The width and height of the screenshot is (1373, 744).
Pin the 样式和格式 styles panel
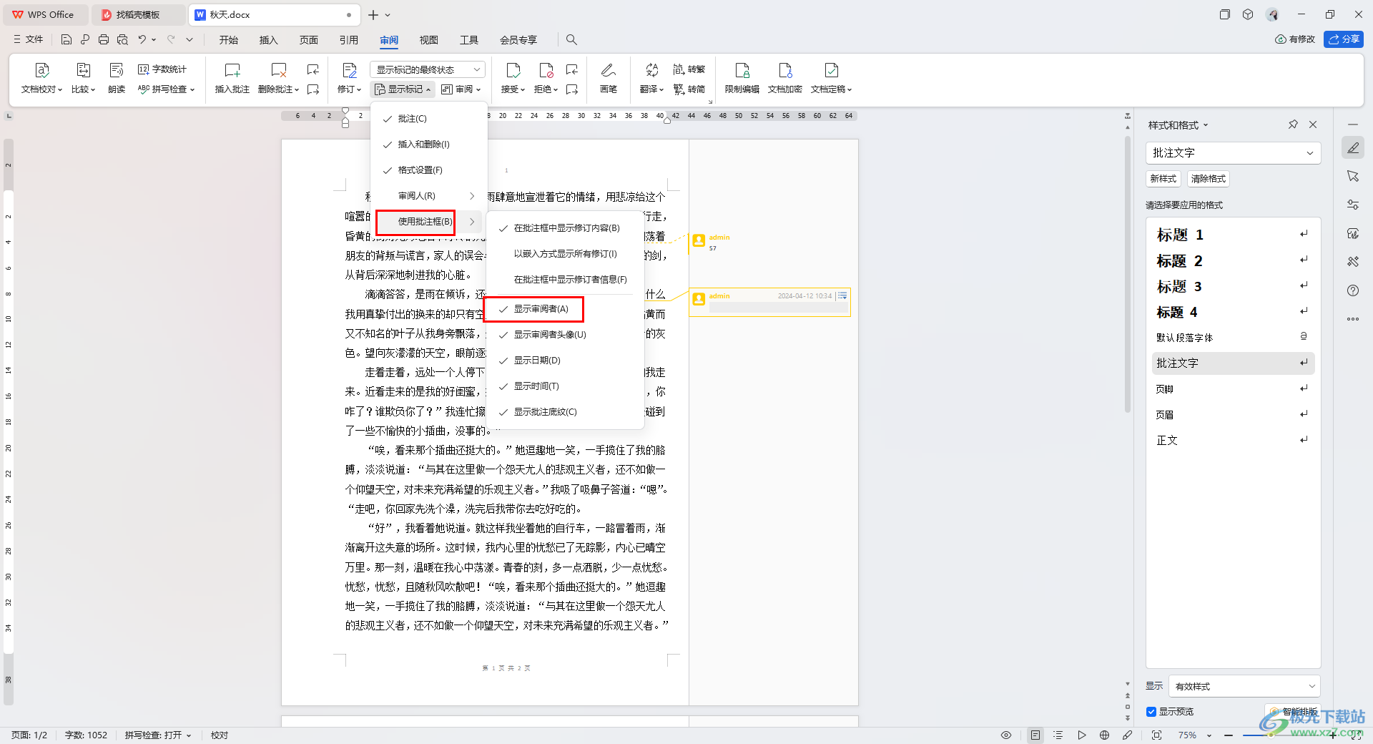click(x=1293, y=124)
